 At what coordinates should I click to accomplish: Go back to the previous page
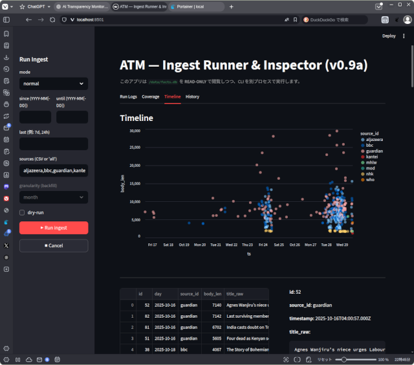tap(28, 20)
